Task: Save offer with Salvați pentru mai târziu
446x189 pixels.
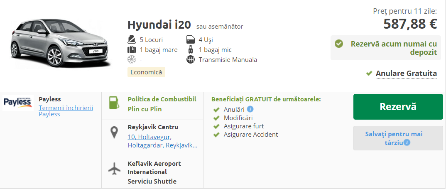Action: (x=398, y=138)
